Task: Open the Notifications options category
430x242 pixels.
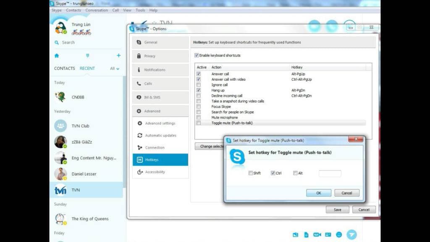Action: point(160,70)
